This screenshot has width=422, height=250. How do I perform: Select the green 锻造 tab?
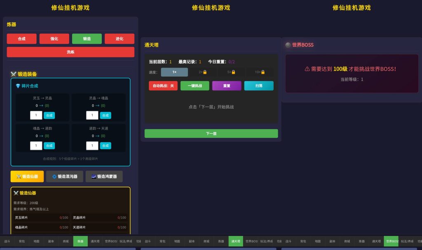[x=87, y=39]
